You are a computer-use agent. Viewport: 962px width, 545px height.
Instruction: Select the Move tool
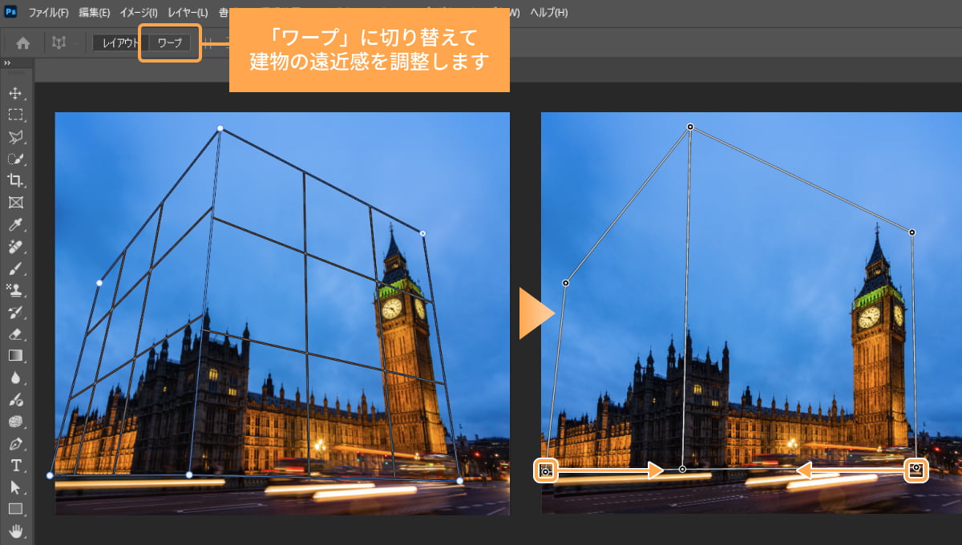[14, 91]
